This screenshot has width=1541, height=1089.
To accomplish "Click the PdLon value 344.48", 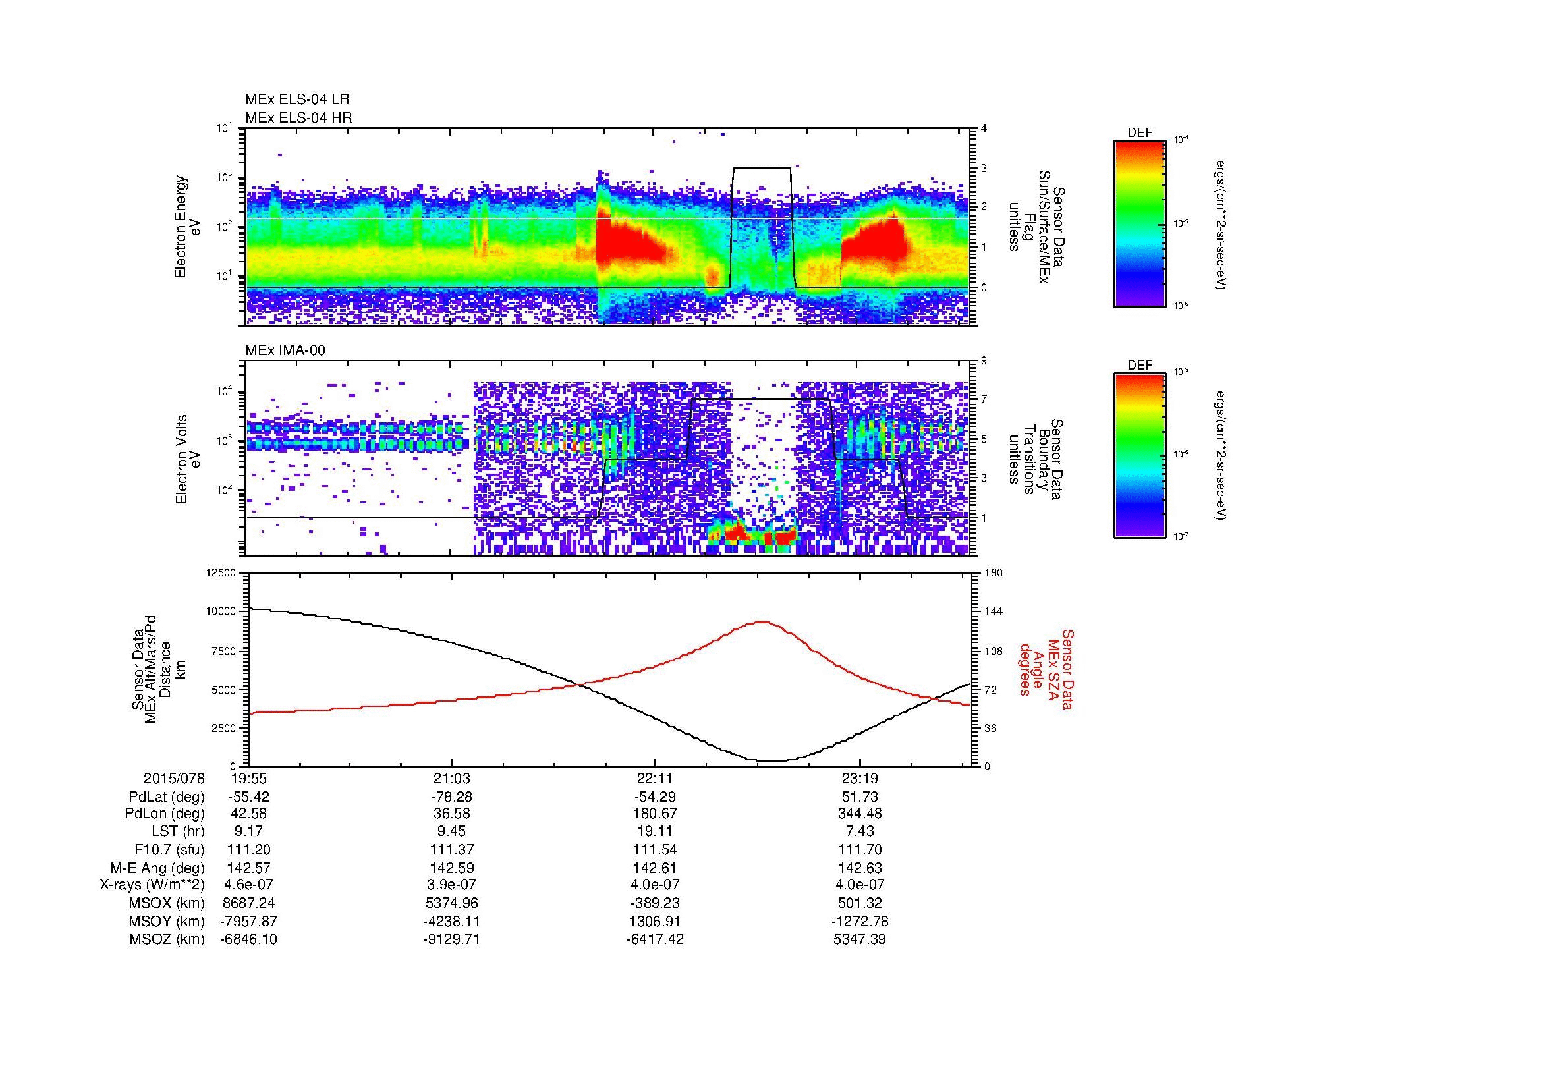I will click(x=860, y=814).
